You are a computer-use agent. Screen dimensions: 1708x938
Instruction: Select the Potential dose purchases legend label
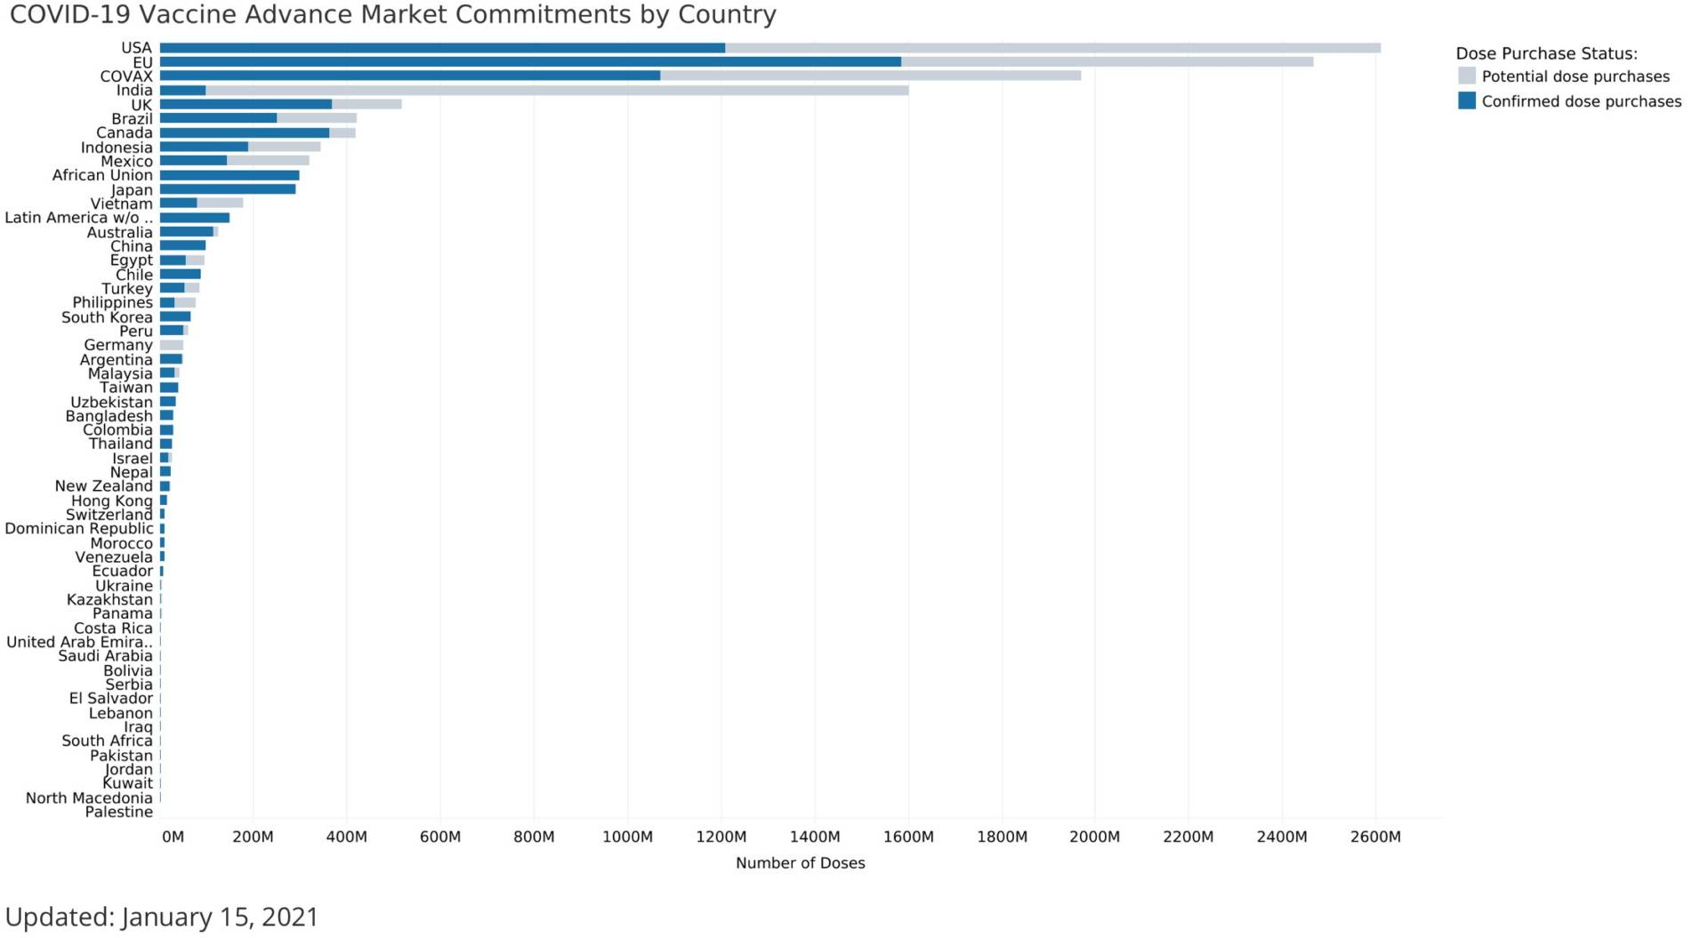coord(1575,76)
